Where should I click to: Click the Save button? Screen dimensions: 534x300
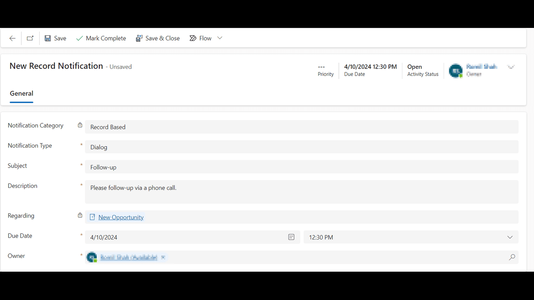point(55,38)
